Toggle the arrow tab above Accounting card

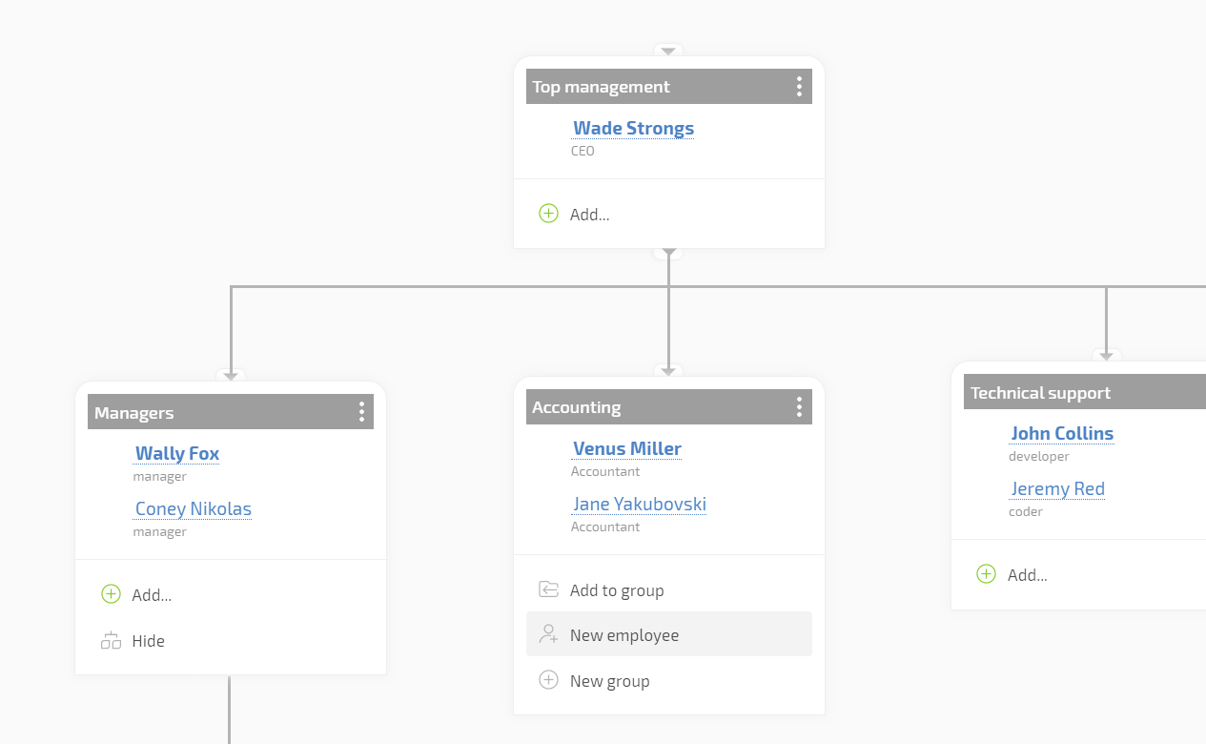pyautogui.click(x=668, y=371)
